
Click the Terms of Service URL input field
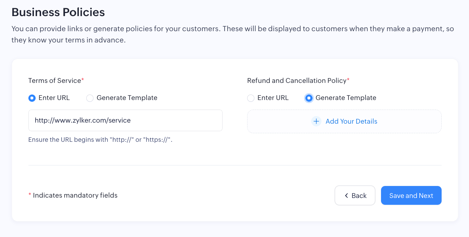[x=125, y=120]
